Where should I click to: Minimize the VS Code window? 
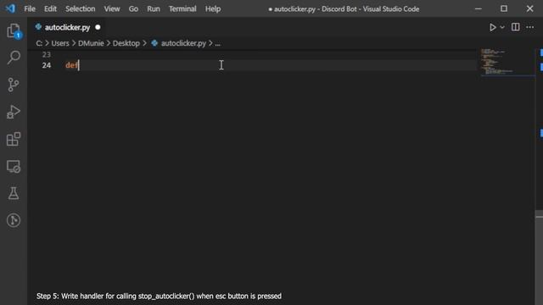479,8
